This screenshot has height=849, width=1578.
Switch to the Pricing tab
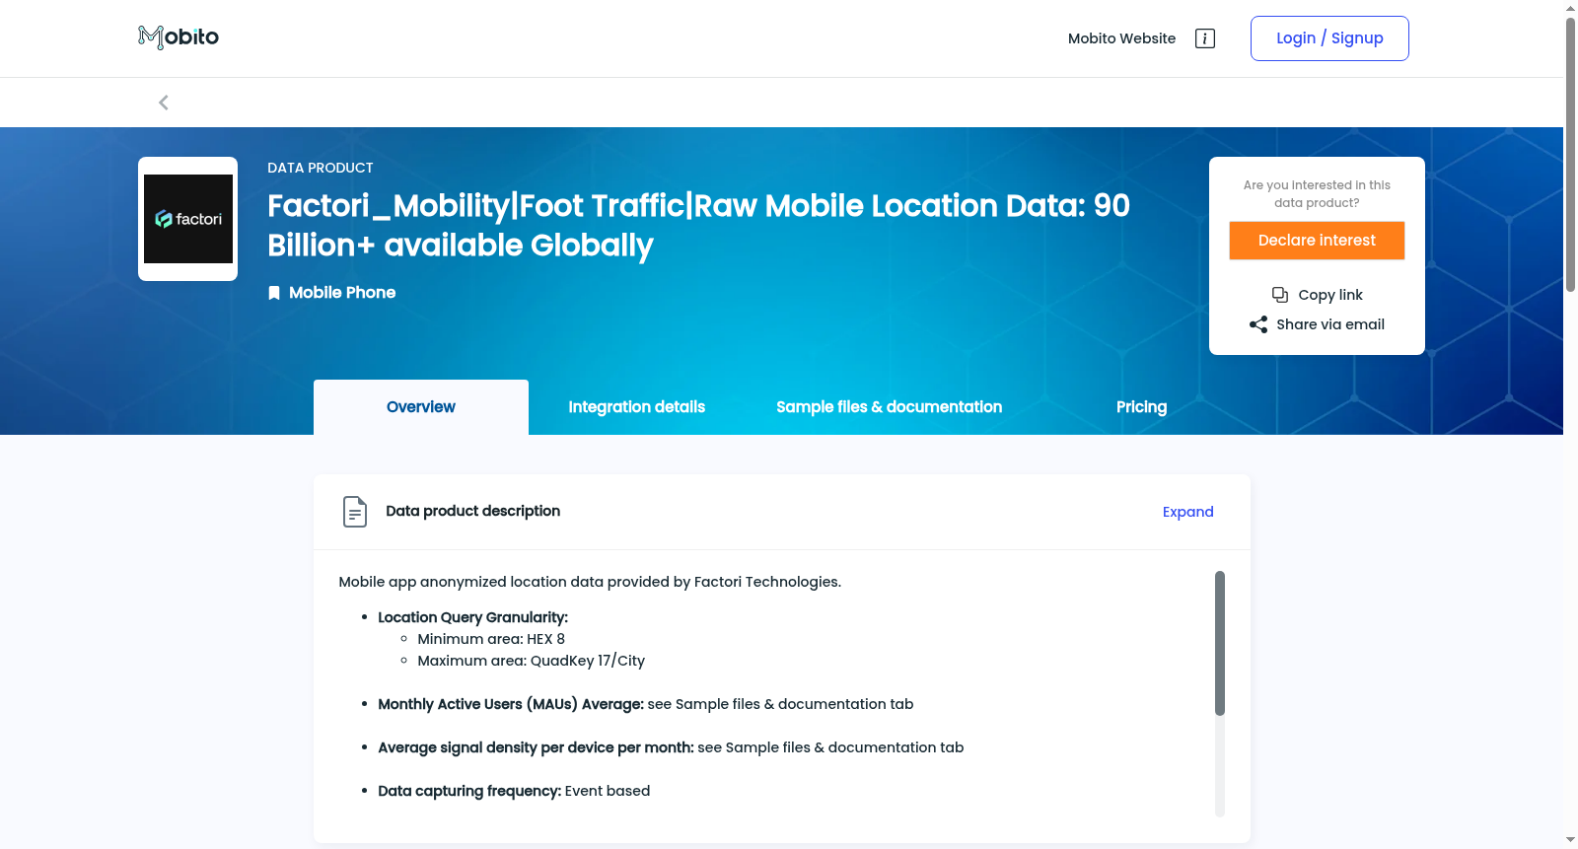(x=1142, y=407)
